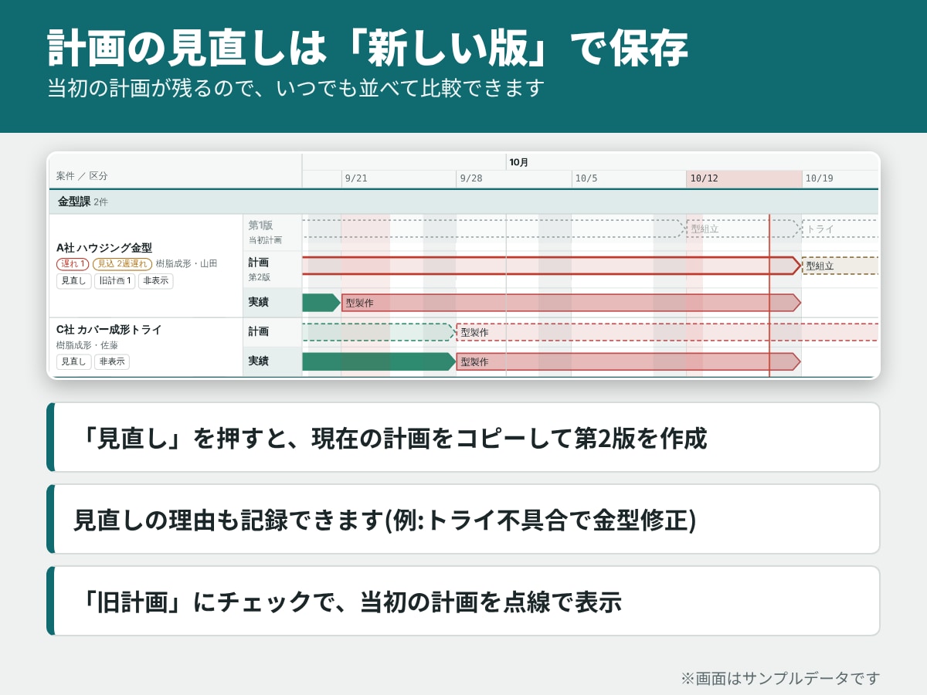
Task: Hide C社 カバー成形トライ with 非表示
Action: pos(112,361)
